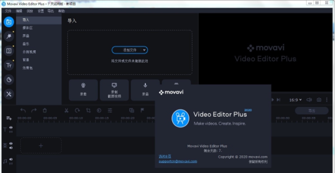
Task: Click the Add track icon
Action: 9,118
